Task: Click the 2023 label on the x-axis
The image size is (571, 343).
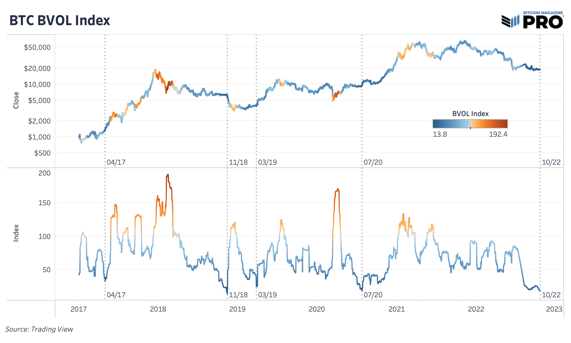Action: click(554, 309)
